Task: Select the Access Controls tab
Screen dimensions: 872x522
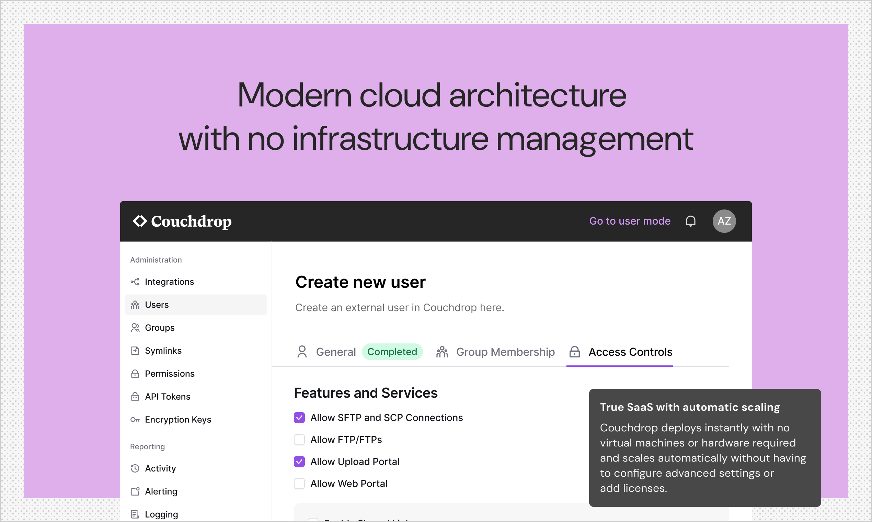Action: tap(630, 352)
